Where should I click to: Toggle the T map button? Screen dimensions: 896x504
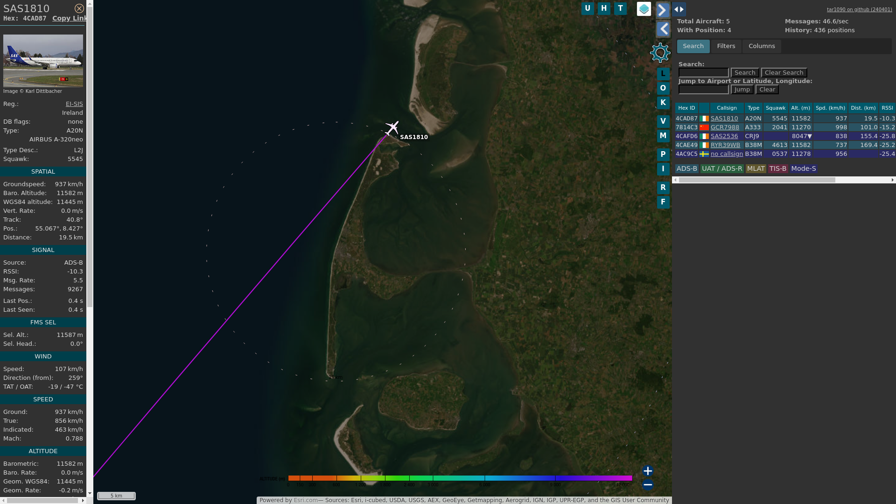[620, 8]
